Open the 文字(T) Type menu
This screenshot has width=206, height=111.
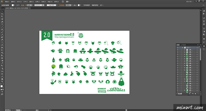point(26,2)
